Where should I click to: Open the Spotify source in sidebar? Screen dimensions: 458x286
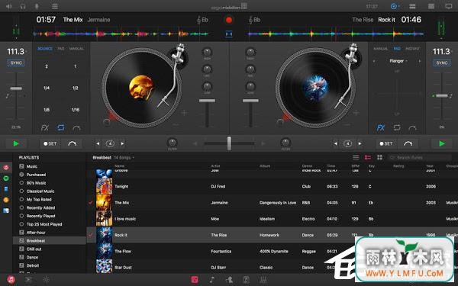[6, 178]
